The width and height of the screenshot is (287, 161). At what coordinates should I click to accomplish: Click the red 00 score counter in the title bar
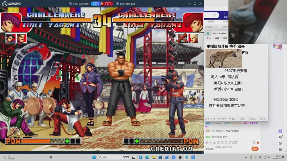[x=108, y=4]
